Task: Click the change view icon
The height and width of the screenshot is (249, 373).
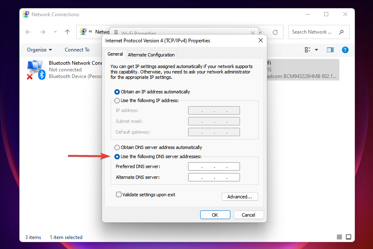Action: tap(308, 50)
